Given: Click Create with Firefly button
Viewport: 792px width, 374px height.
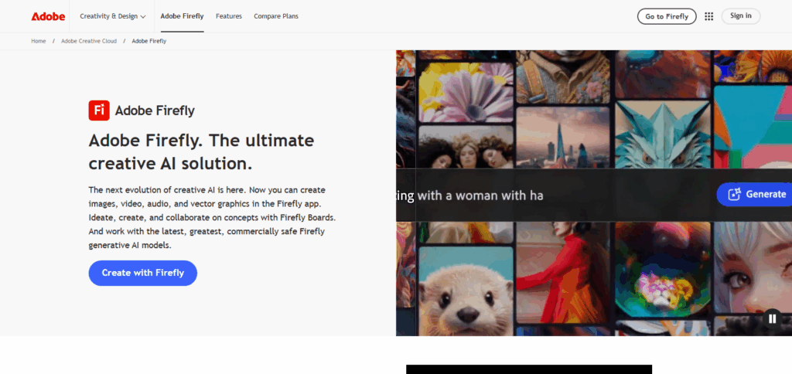Looking at the screenshot, I should tap(143, 273).
